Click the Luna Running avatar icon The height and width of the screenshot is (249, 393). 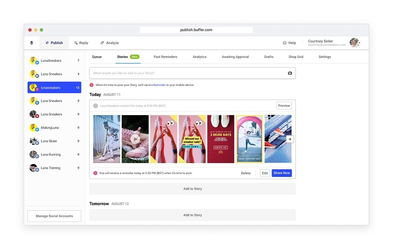tap(33, 154)
